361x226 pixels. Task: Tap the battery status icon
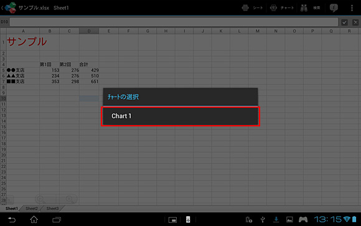click(354, 219)
